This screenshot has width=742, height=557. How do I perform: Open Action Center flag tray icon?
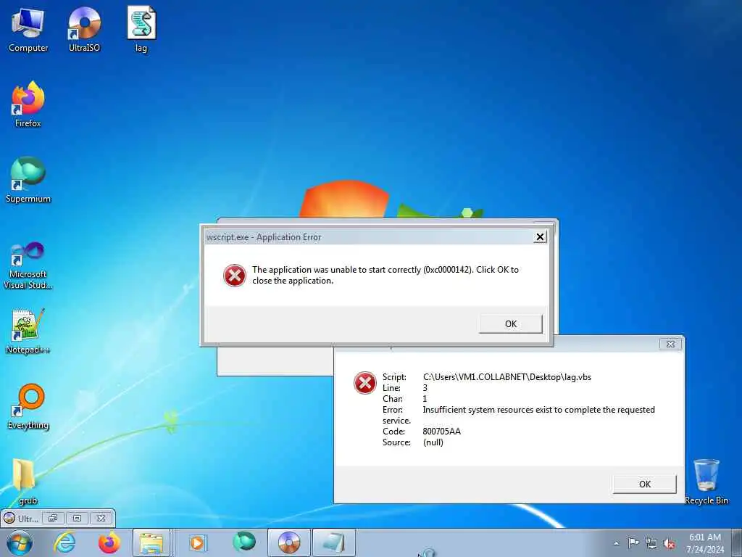633,543
